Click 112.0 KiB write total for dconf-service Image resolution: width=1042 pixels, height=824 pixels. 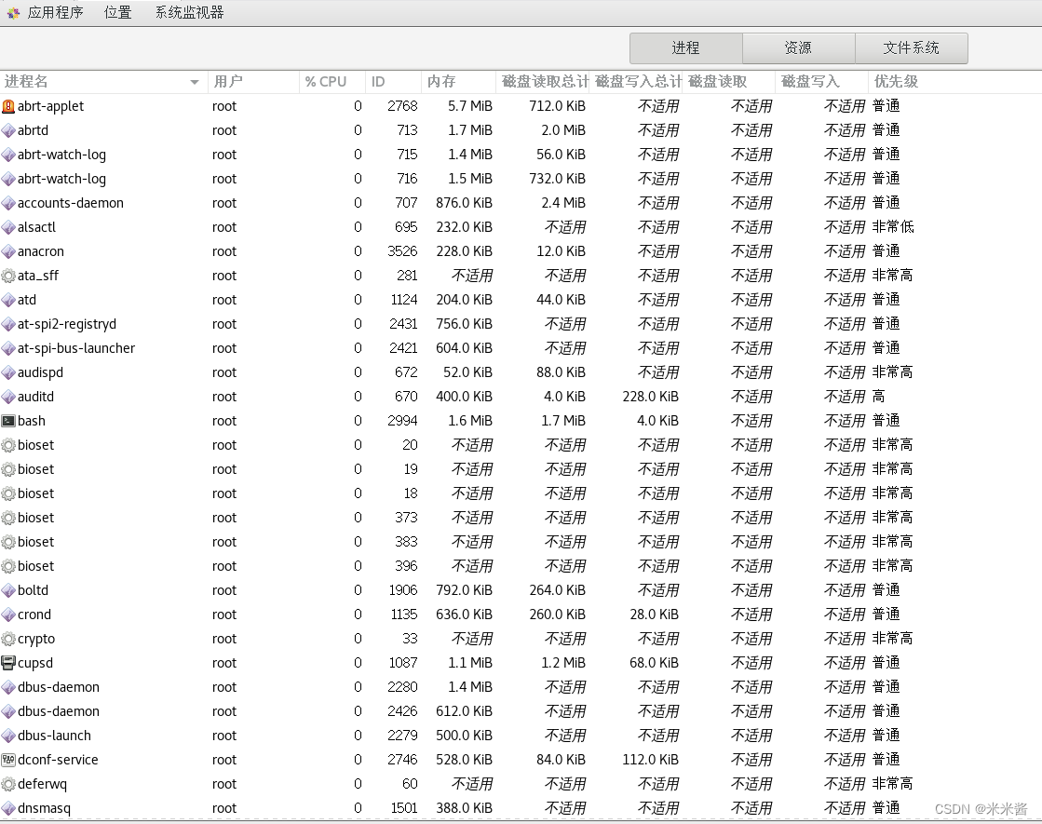(651, 760)
